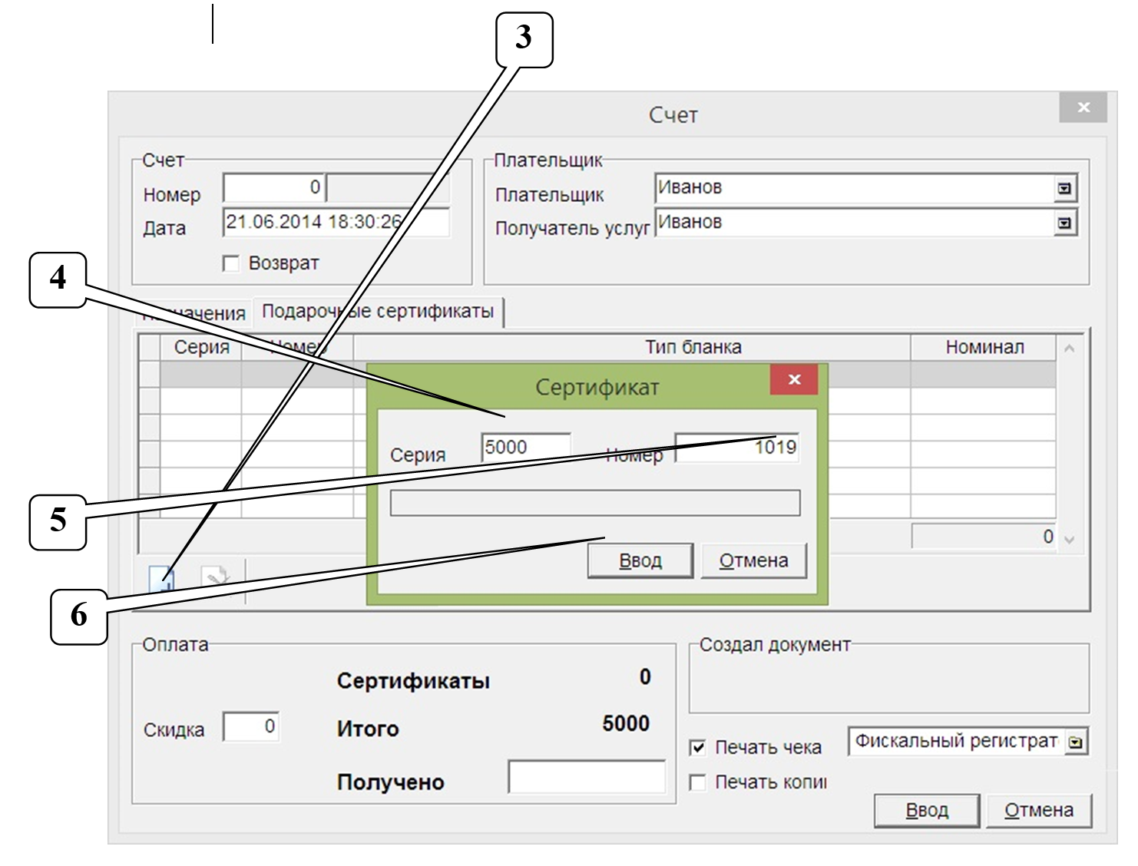Toggle the Возврат checkbox

(230, 264)
